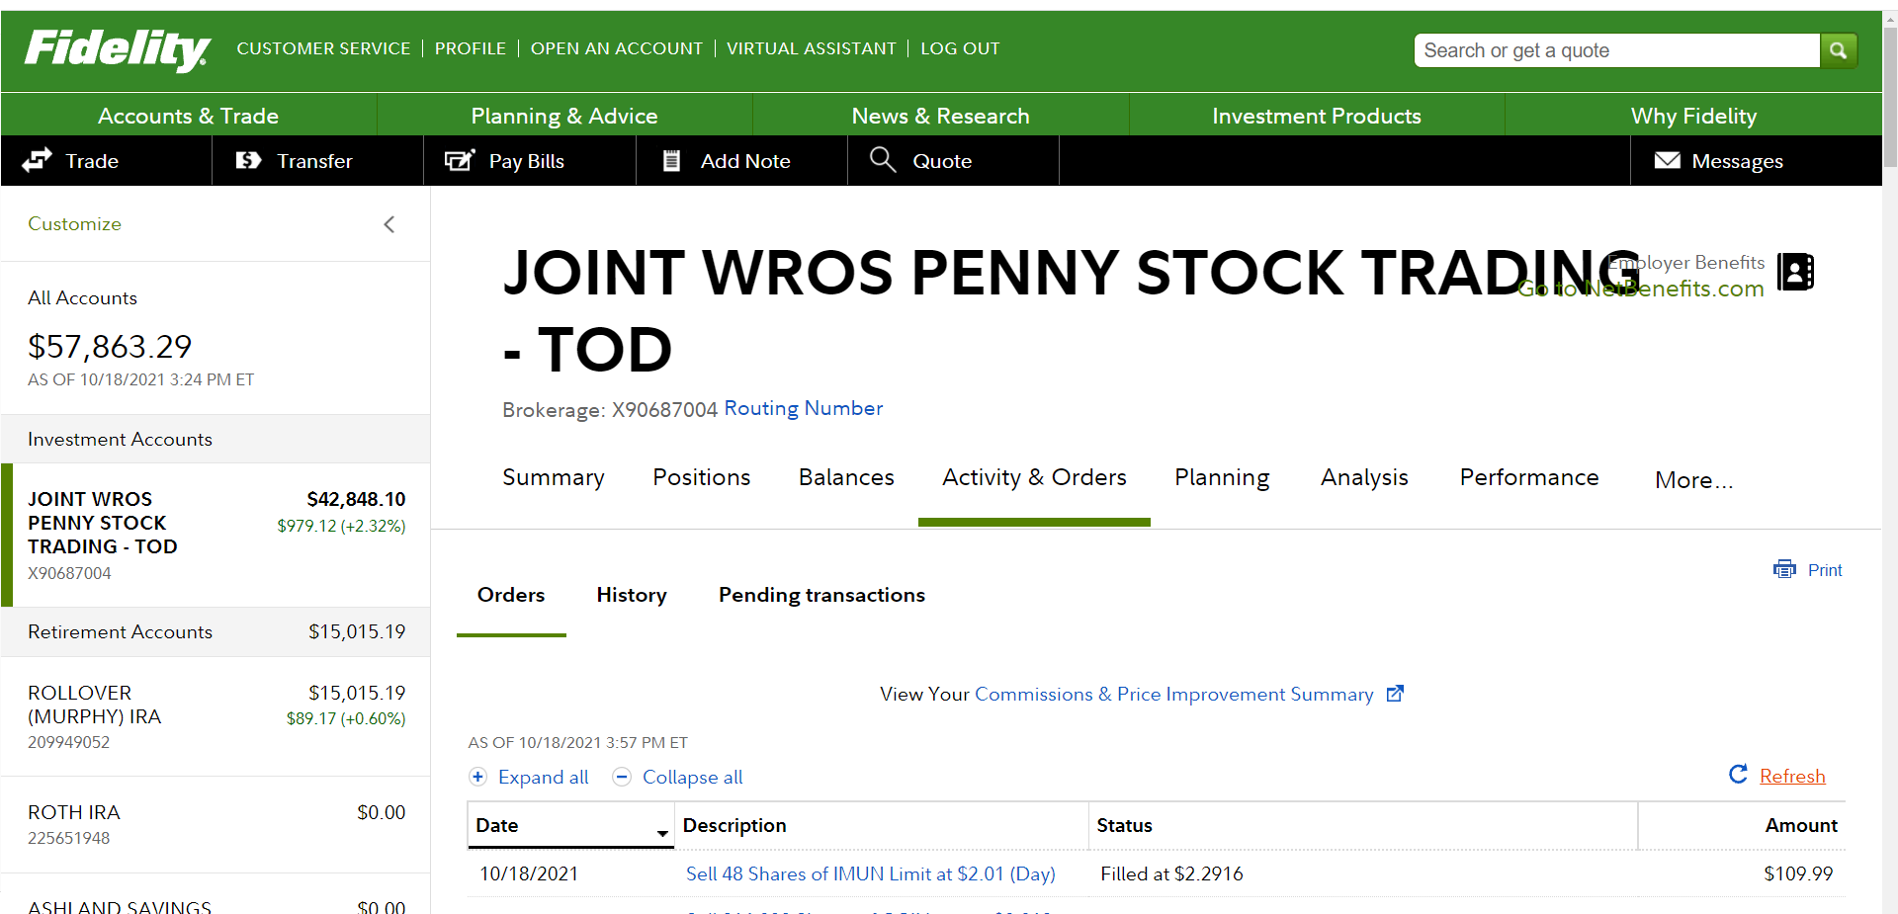
Task: Switch to the Positions tab
Action: [x=702, y=477]
